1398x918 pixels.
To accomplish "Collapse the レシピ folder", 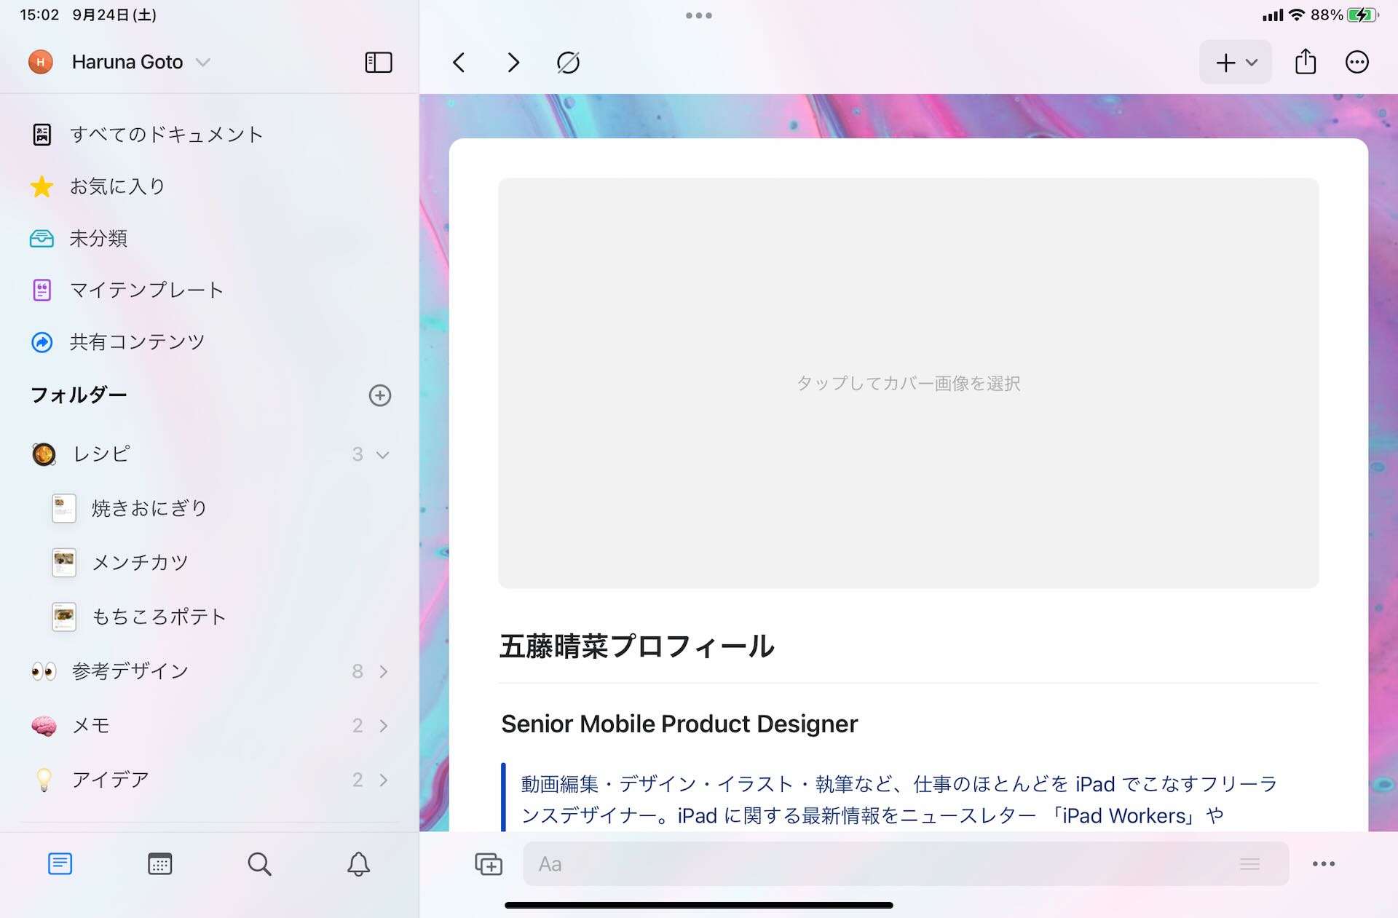I will coord(382,455).
